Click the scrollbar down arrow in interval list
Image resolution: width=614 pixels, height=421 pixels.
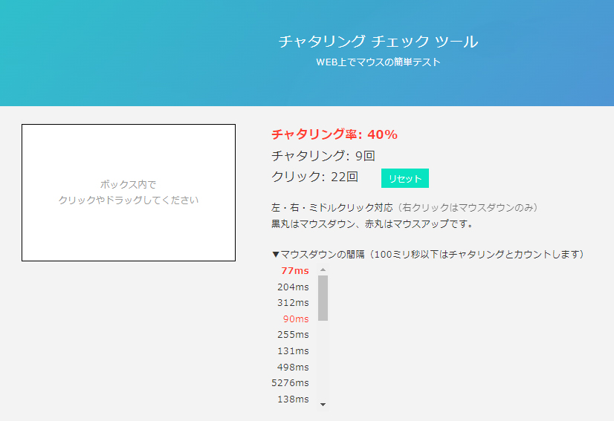pyautogui.click(x=323, y=404)
